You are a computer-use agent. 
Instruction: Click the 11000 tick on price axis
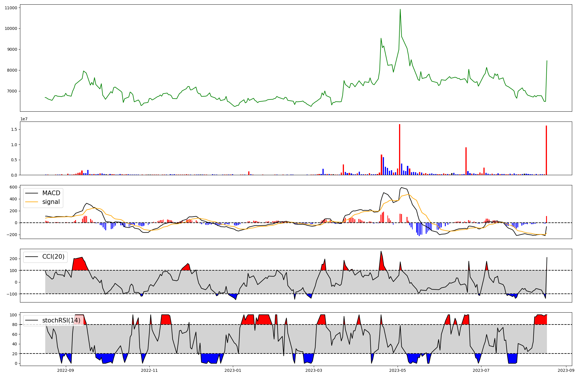[x=11, y=8]
